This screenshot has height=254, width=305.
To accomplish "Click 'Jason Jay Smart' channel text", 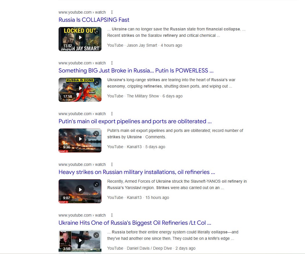I will (142, 45).
